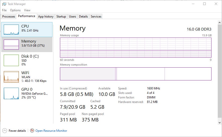Open the Services tab

(x=96, y=16)
